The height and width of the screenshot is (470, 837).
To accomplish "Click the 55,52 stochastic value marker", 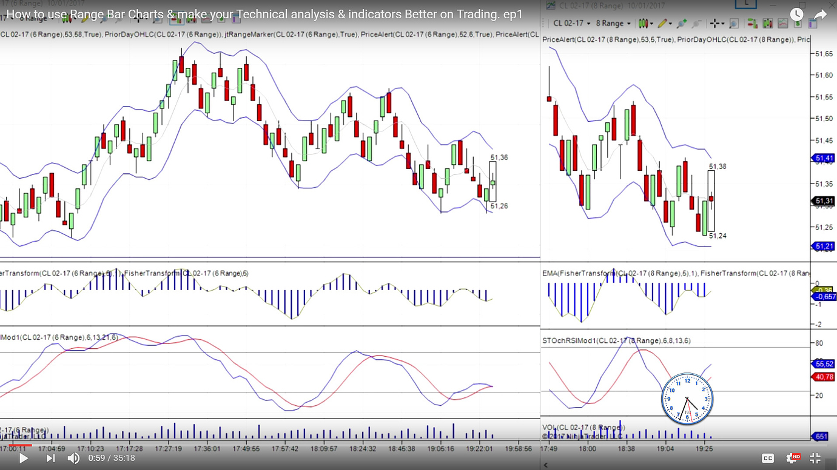I will 823,364.
